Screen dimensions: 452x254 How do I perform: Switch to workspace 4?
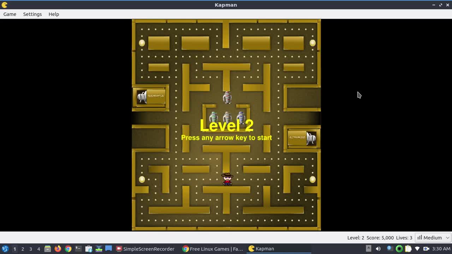[38, 249]
